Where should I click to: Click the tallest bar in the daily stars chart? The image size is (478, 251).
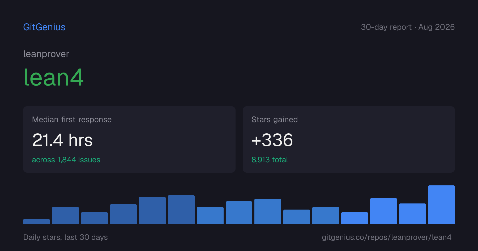(x=441, y=205)
